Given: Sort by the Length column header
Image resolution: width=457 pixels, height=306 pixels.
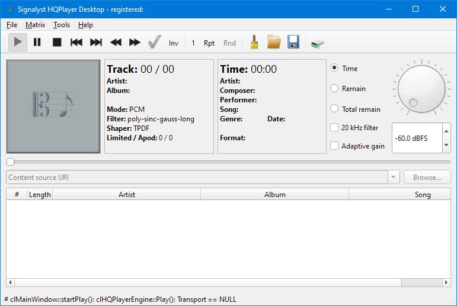Looking at the screenshot, I should point(40,195).
